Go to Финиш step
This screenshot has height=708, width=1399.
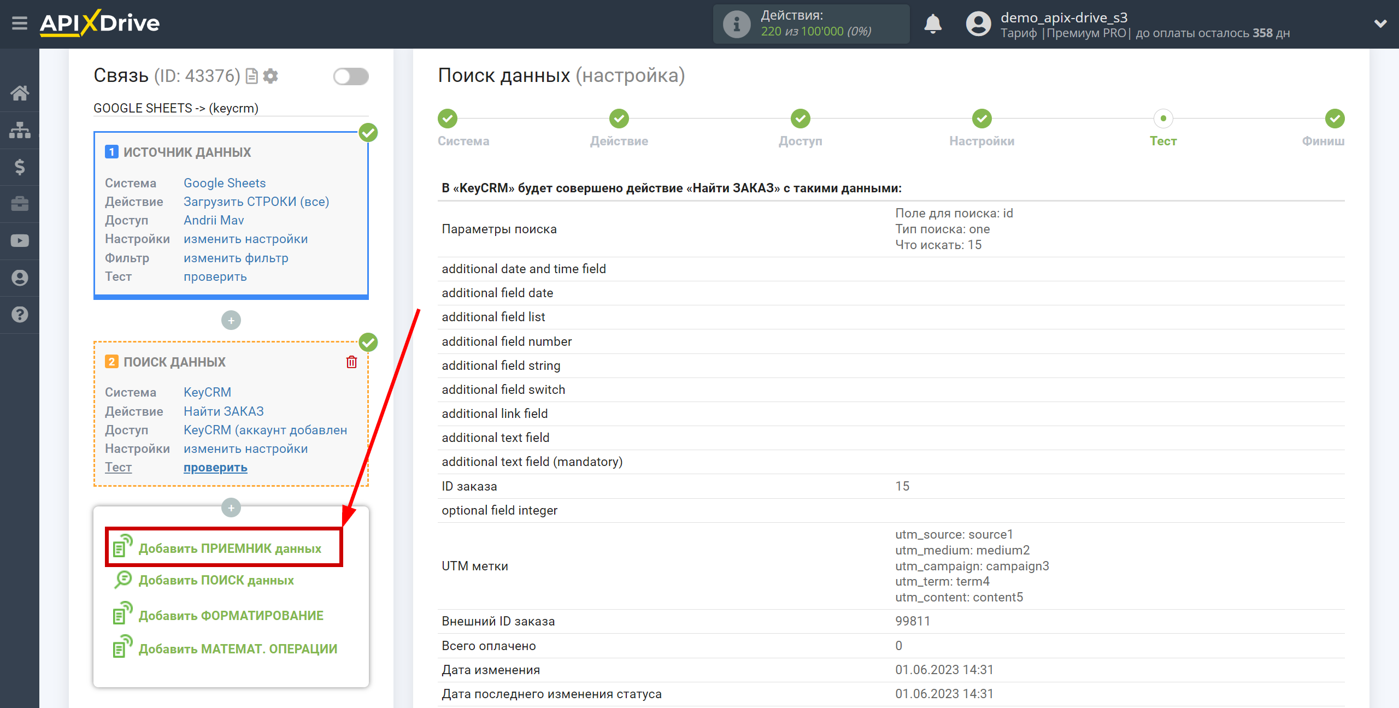[x=1335, y=119]
